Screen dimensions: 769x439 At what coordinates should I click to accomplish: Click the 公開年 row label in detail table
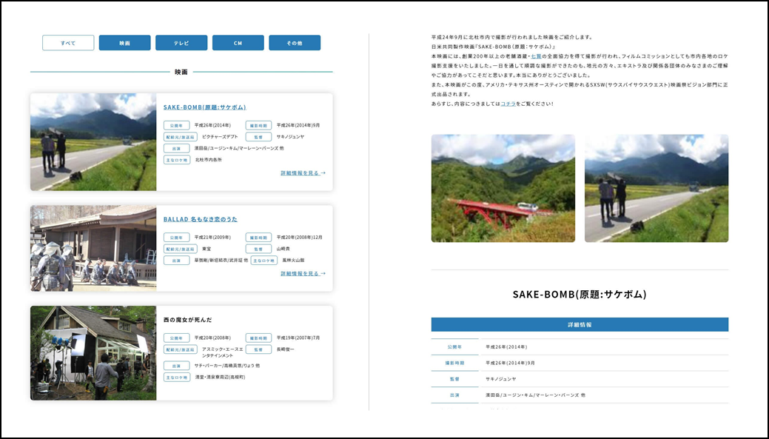pos(454,346)
